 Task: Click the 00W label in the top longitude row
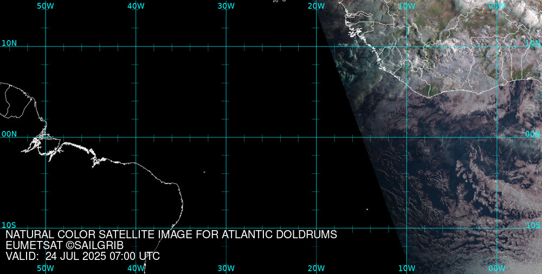point(497,6)
